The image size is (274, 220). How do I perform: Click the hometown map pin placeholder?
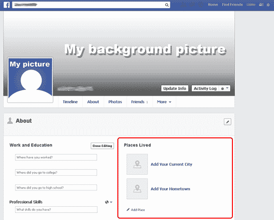[137, 189]
